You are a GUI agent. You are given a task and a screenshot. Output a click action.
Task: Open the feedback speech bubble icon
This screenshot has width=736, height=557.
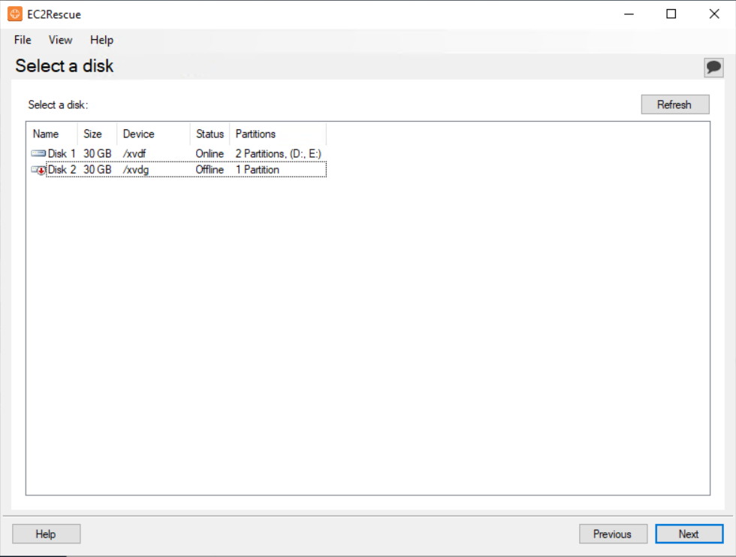(713, 67)
